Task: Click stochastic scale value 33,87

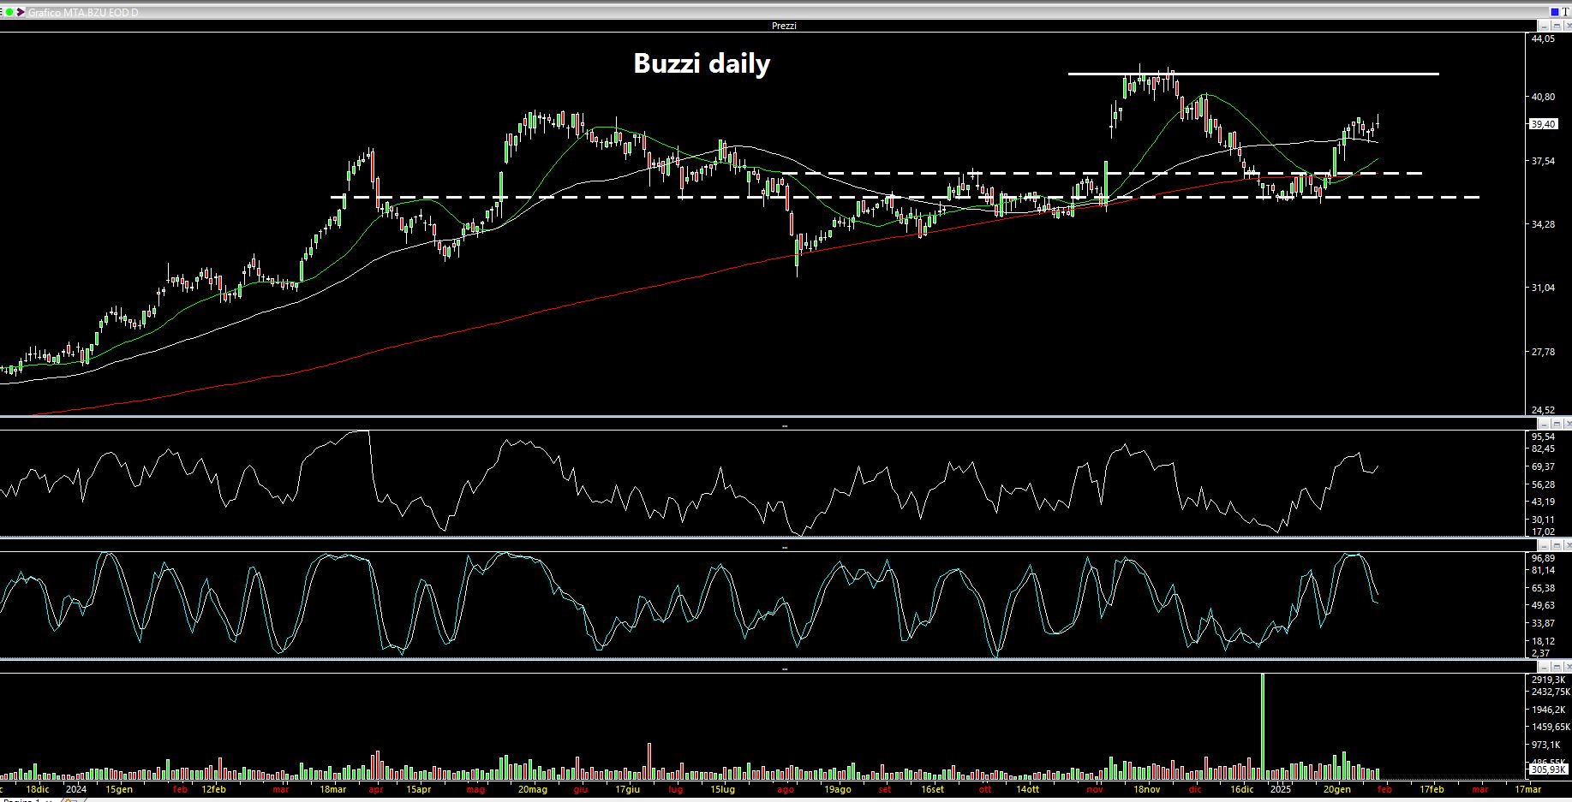Action: click(x=1543, y=623)
